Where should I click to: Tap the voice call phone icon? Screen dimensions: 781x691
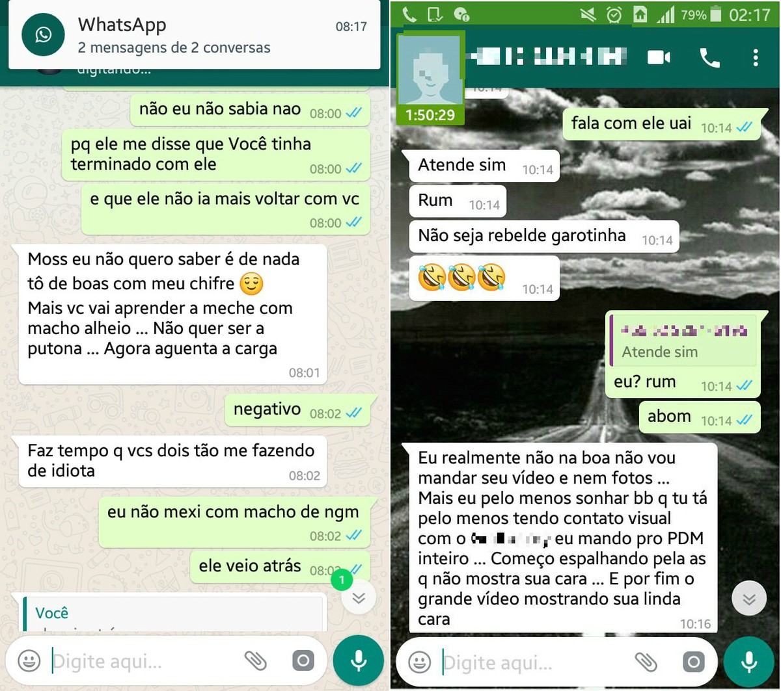[710, 58]
